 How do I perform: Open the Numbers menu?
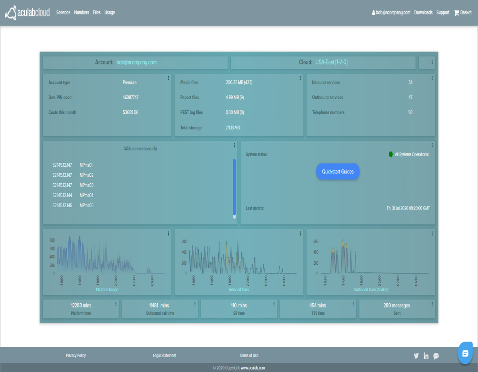81,12
